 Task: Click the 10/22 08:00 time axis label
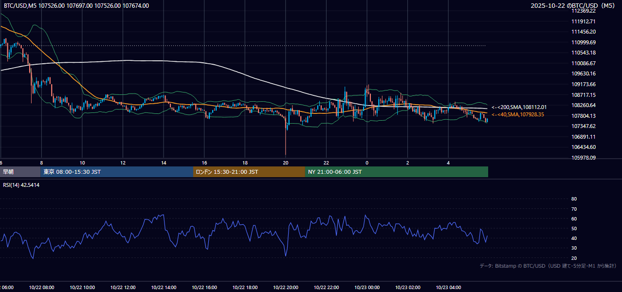click(x=41, y=288)
